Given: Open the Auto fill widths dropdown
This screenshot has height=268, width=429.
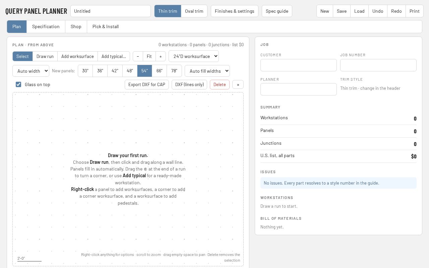Looking at the screenshot, I should 207,71.
